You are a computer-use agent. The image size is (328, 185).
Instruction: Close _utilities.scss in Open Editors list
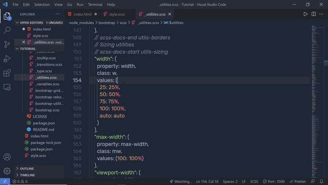[24, 42]
